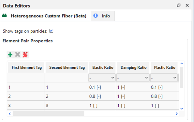The height and width of the screenshot is (122, 194).
Task: Click the Plastic Ratio column header
Action: [164, 67]
